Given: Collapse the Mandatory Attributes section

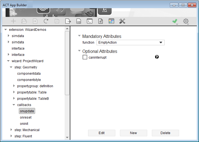Looking at the screenshot, I should (79, 36).
